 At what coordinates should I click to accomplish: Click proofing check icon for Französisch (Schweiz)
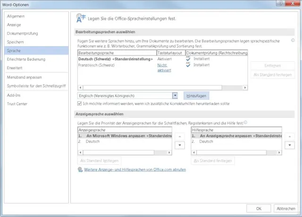(x=188, y=64)
